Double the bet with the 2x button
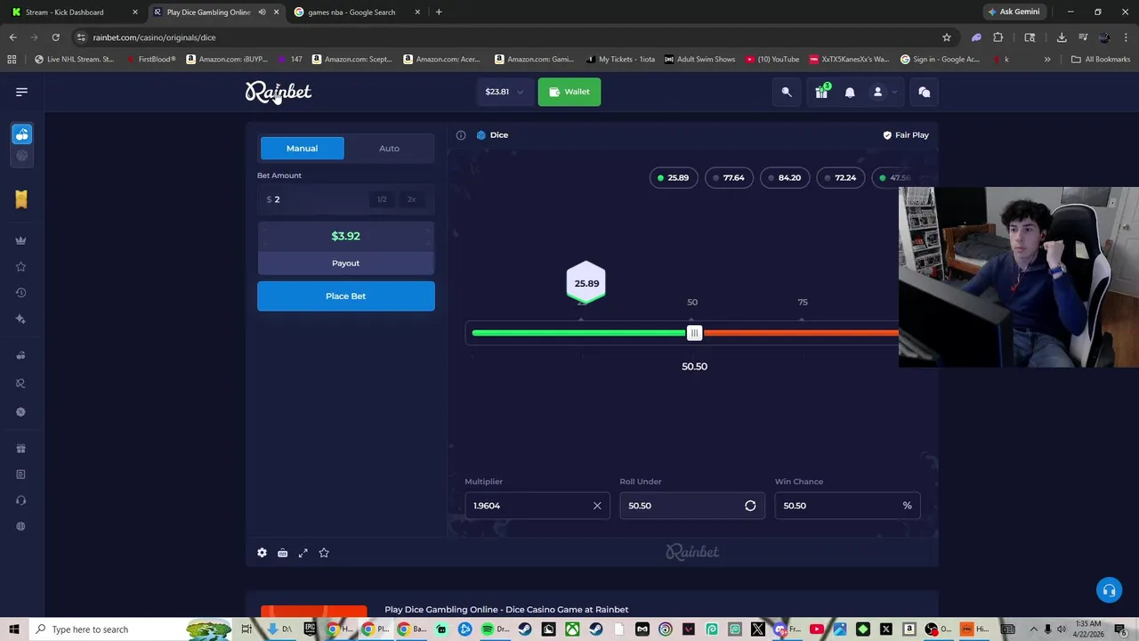 411,199
